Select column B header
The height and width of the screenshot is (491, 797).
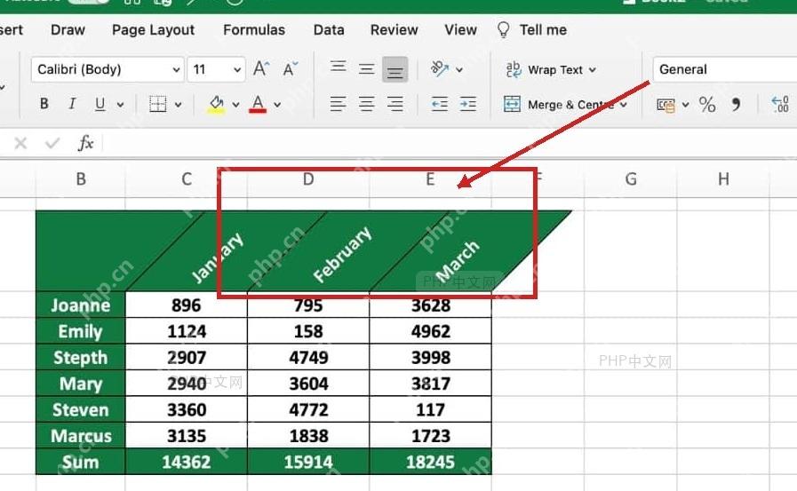tap(80, 178)
